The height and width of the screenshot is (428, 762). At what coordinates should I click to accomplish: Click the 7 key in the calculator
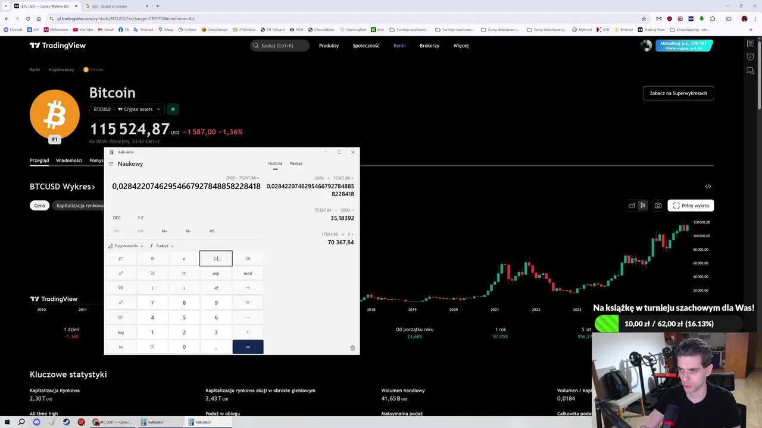coord(152,303)
